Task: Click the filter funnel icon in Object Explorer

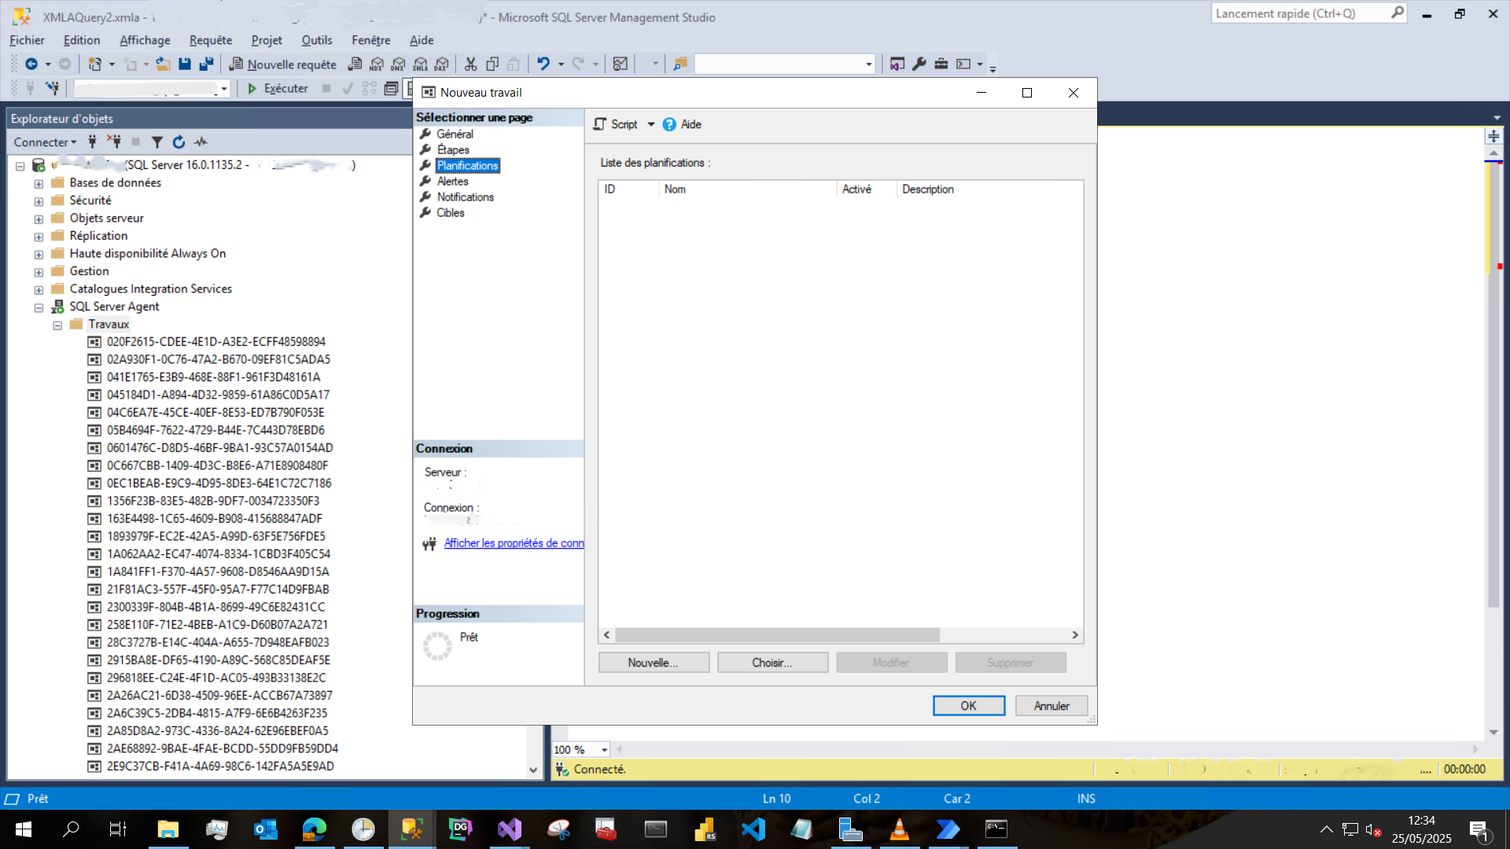Action: [157, 142]
